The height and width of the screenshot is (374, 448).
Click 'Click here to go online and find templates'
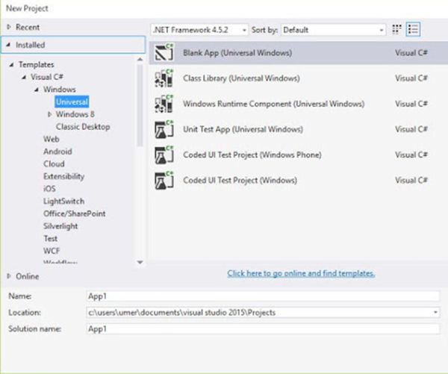(x=301, y=273)
